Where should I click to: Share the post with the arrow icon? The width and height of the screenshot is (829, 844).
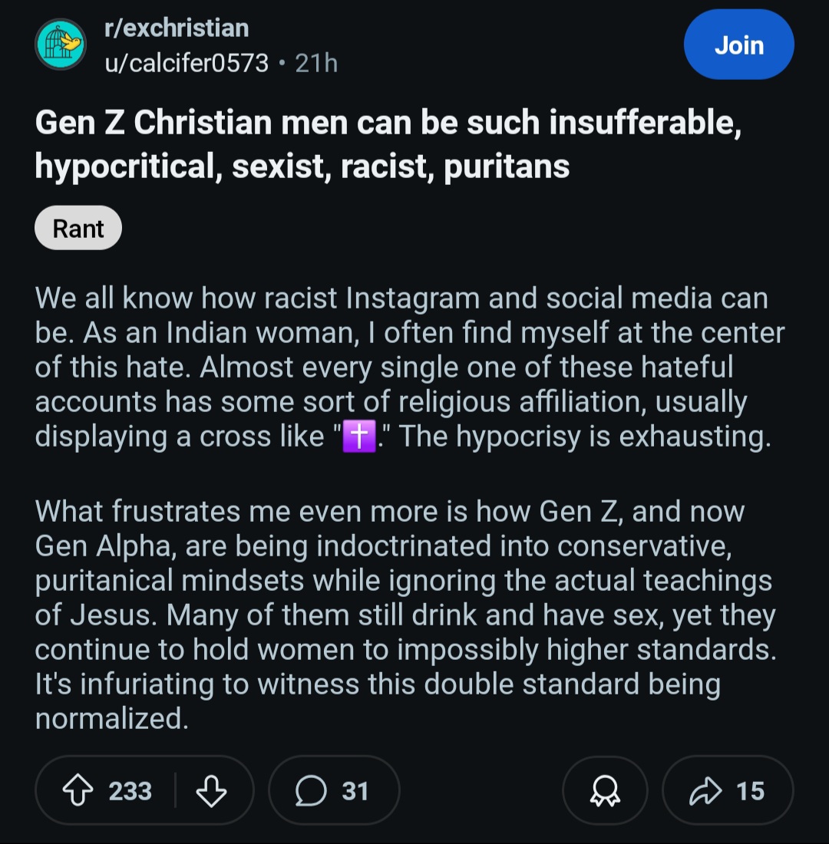tap(705, 791)
